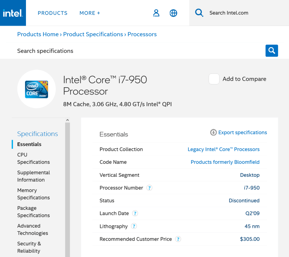
Task: Go to the Memory Specifications section
Action: pyautogui.click(x=33, y=194)
